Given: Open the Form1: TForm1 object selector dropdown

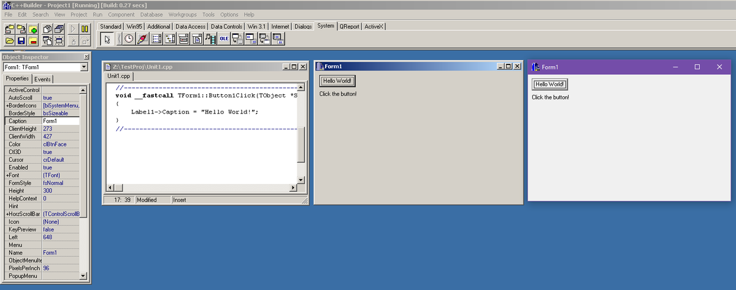Looking at the screenshot, I should (84, 67).
